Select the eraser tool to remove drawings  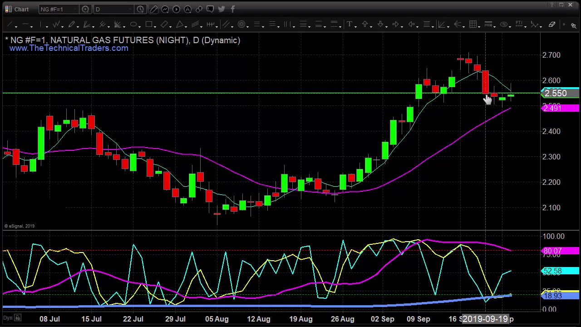552,25
